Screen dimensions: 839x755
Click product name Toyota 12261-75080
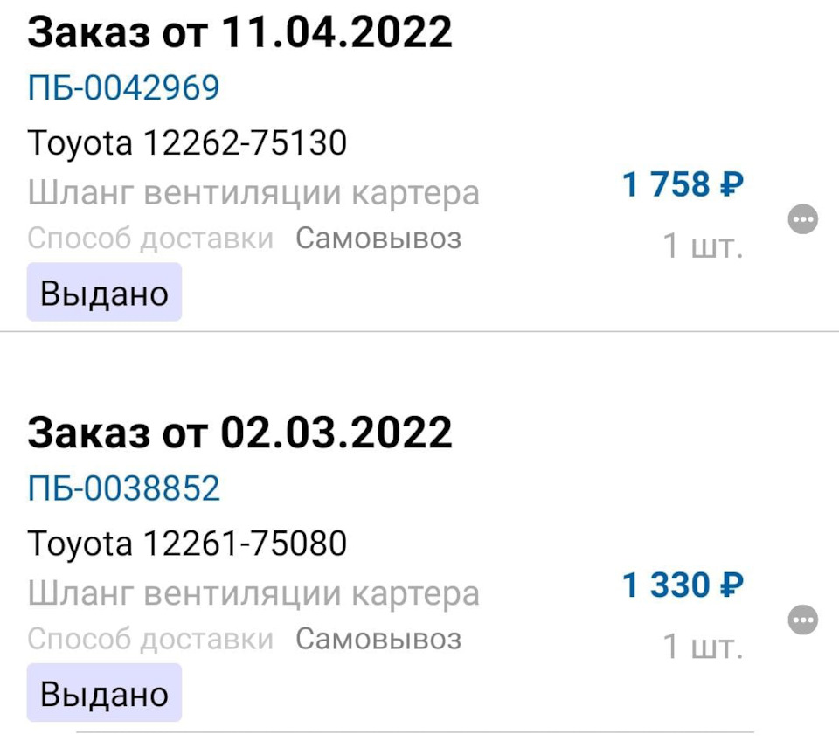click(190, 543)
